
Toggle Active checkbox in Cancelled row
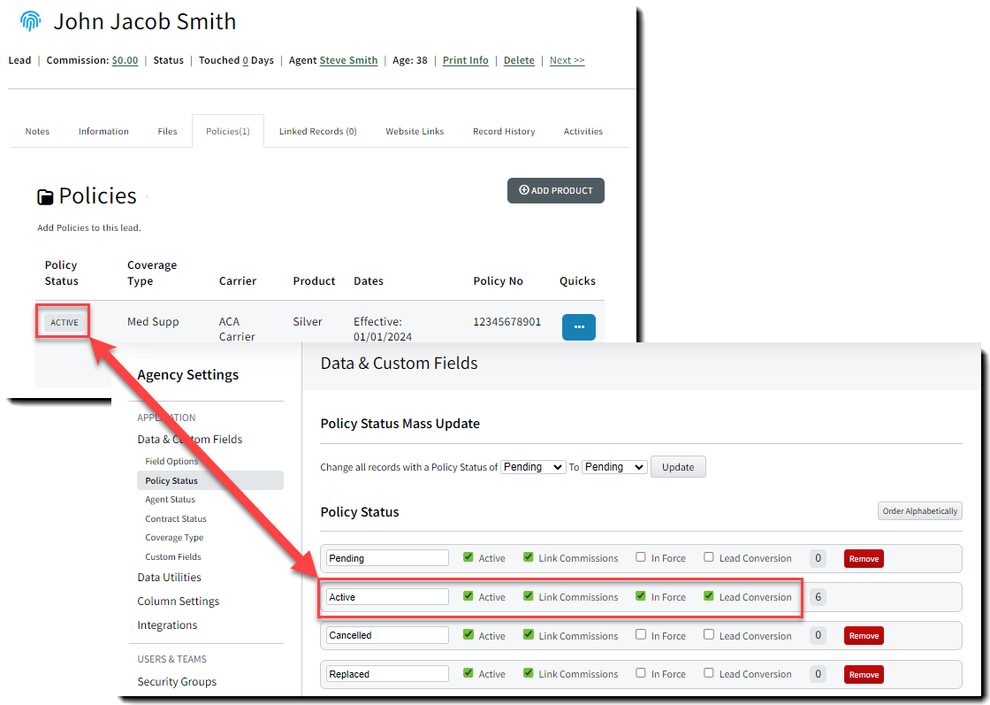[468, 634]
